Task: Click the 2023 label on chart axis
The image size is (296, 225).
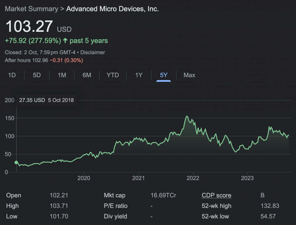Action: coord(247,178)
